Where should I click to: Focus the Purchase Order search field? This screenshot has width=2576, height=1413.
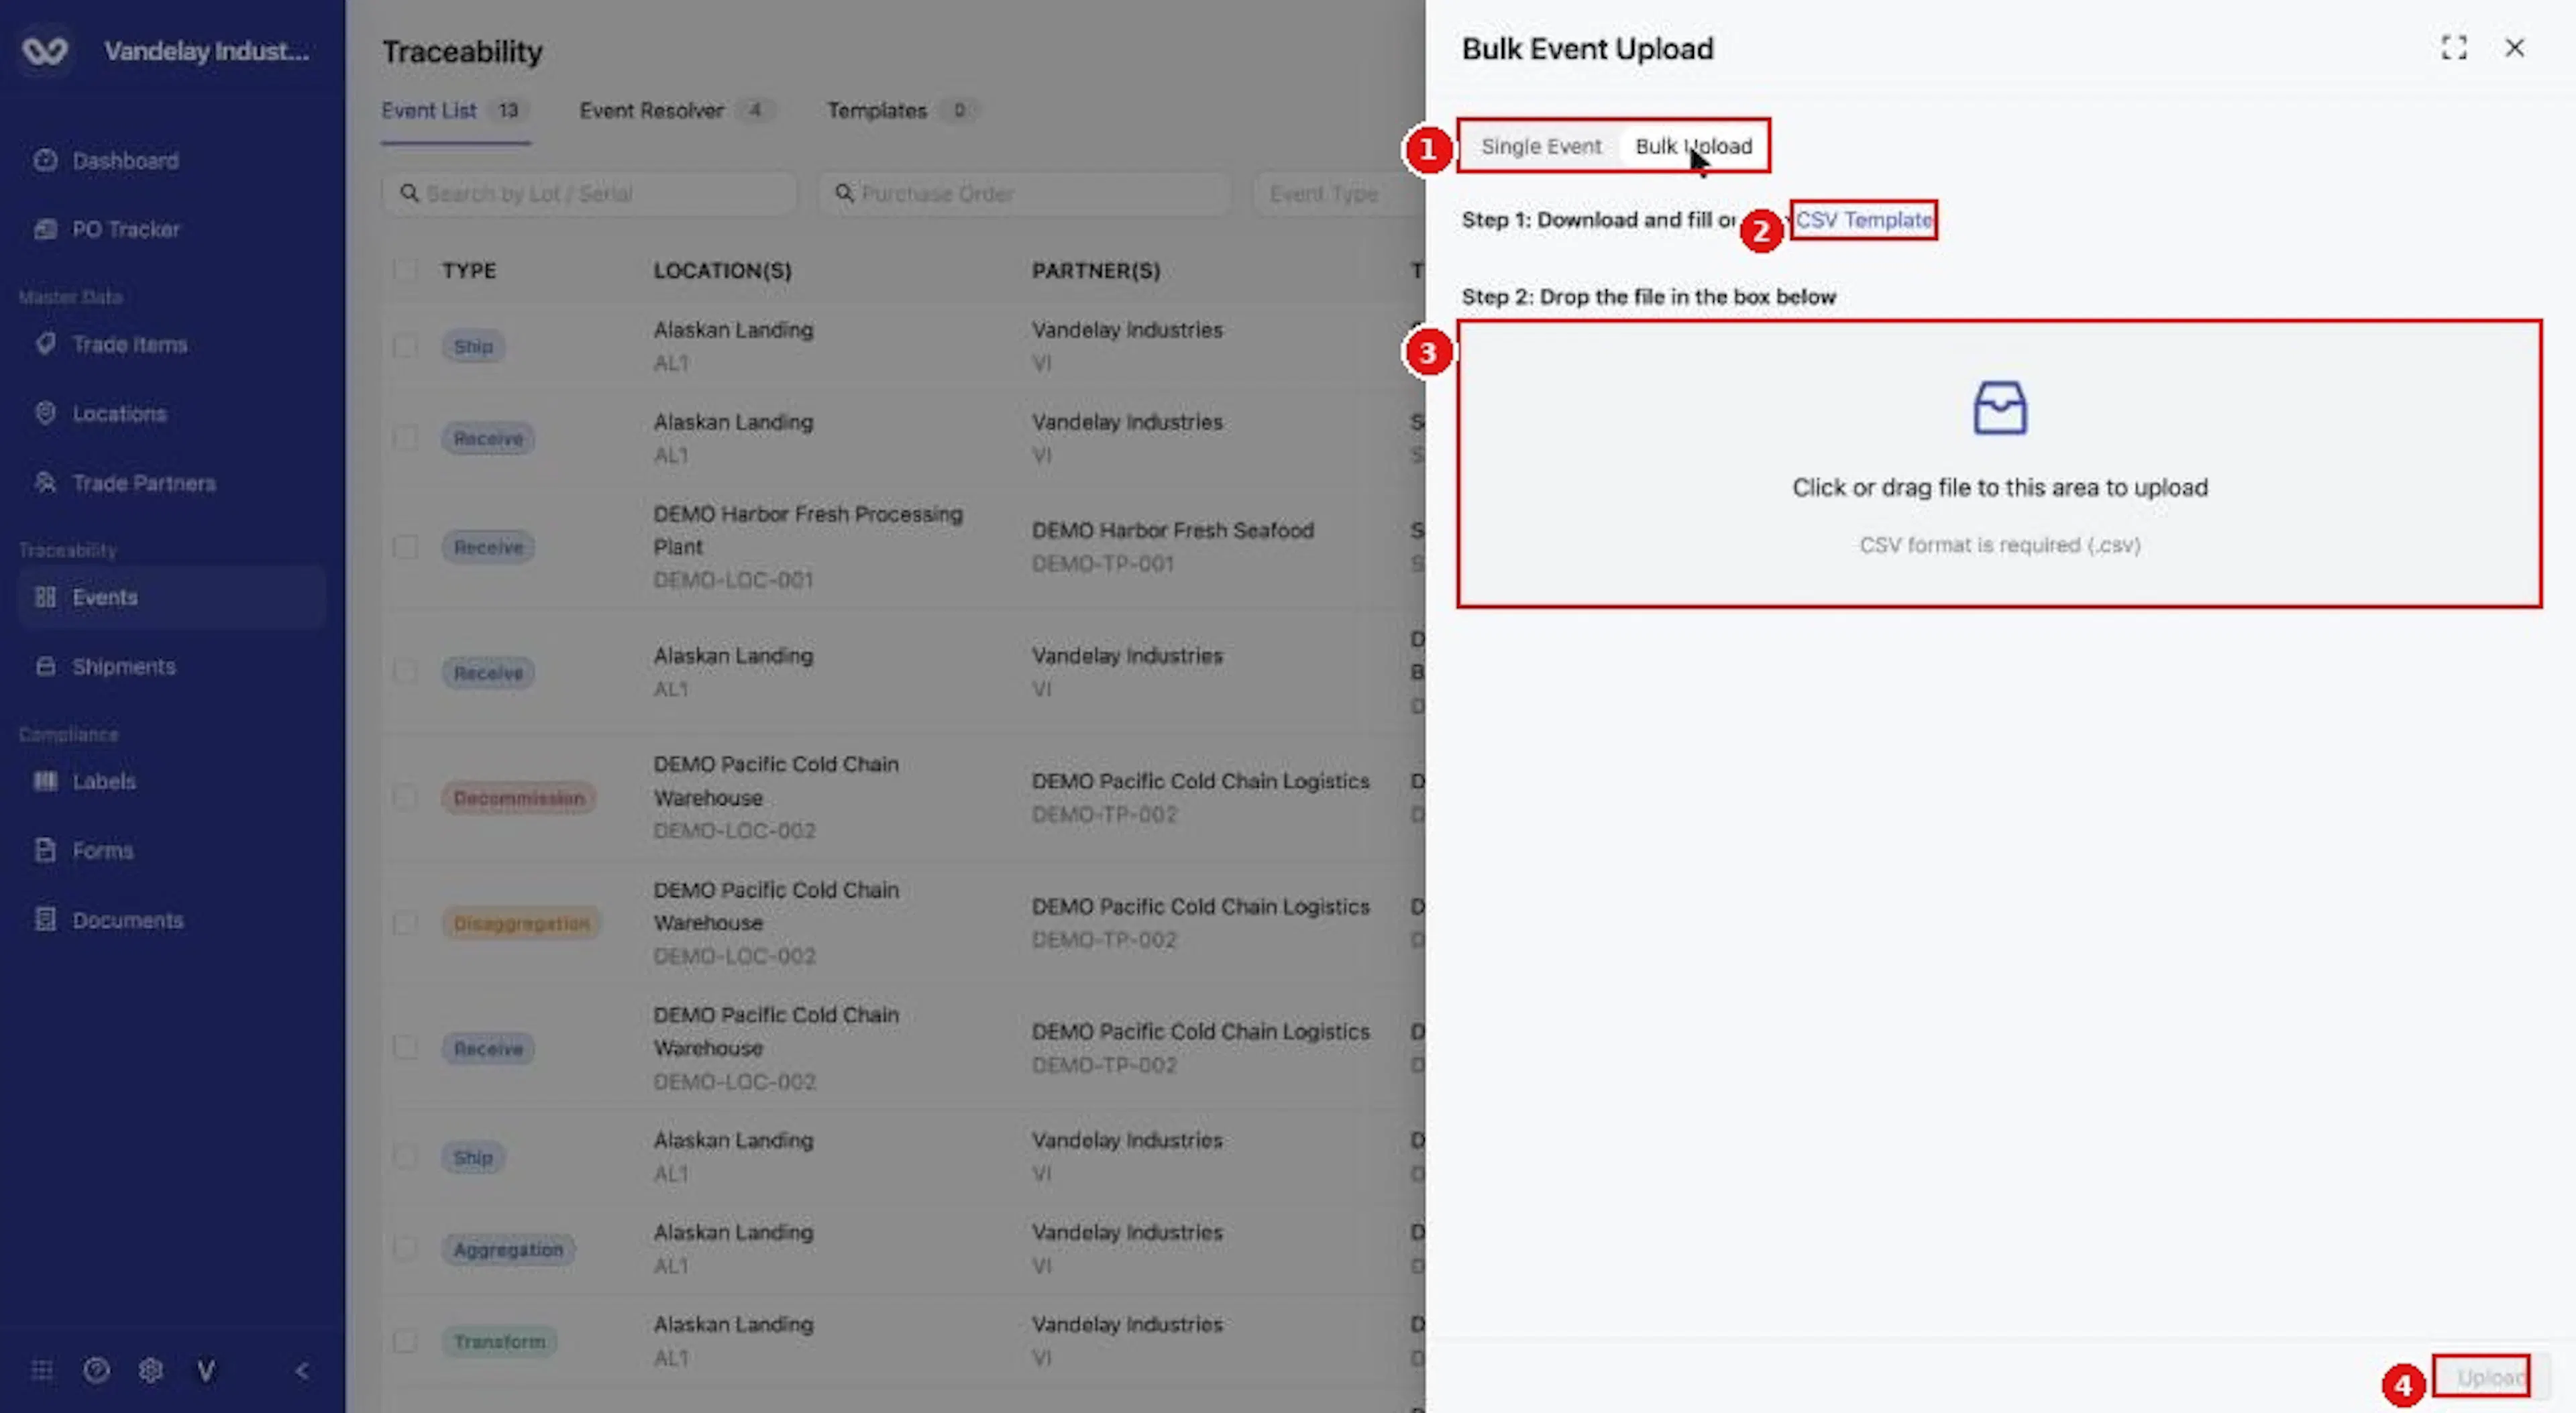pos(1025,194)
